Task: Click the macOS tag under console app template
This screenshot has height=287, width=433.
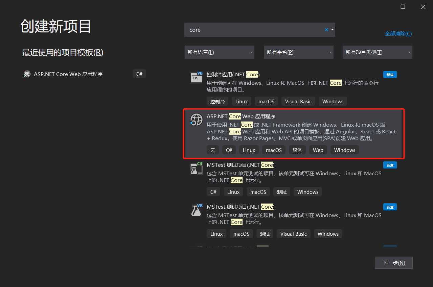Action: pyautogui.click(x=266, y=102)
